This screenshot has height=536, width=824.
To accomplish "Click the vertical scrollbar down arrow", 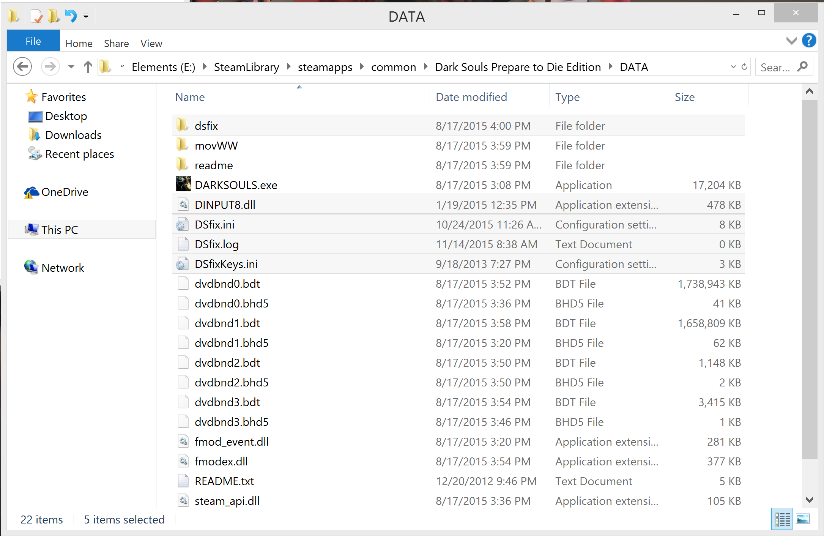I will [809, 500].
